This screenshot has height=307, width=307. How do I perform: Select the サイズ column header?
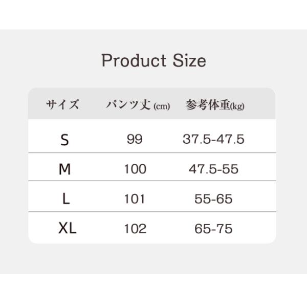point(63,105)
